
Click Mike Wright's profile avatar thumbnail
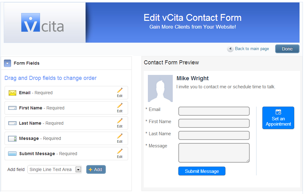pyautogui.click(x=160, y=88)
